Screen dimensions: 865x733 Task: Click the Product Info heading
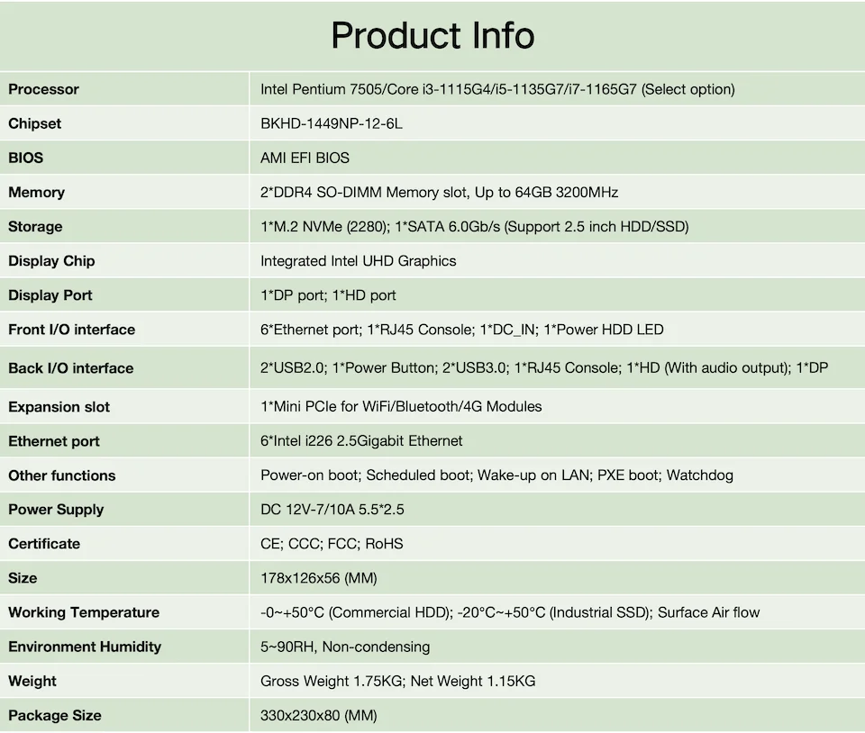click(432, 36)
